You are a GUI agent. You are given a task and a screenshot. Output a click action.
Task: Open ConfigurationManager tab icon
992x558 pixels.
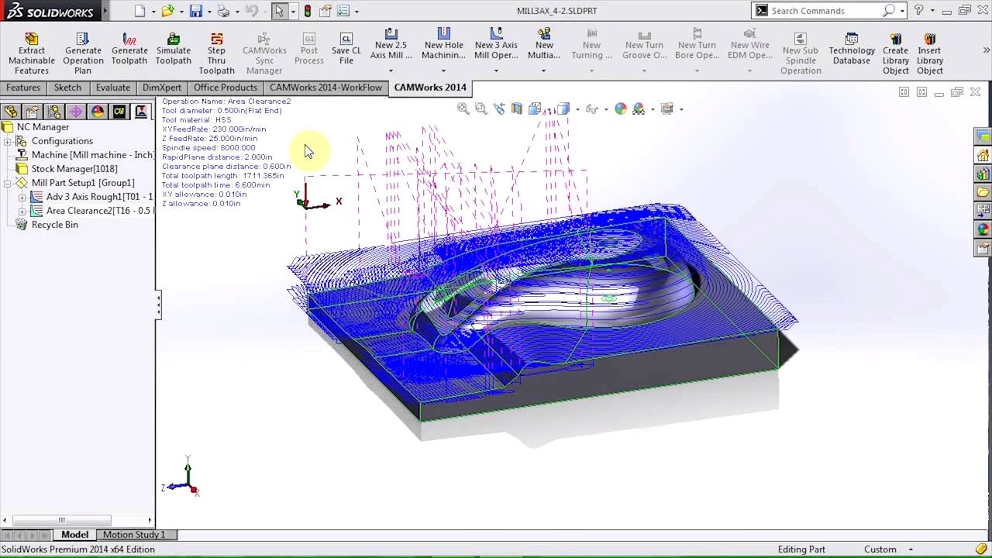coord(54,112)
